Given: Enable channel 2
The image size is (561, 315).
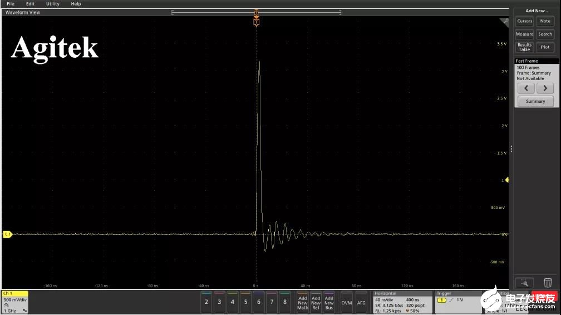Looking at the screenshot, I should coord(206,302).
